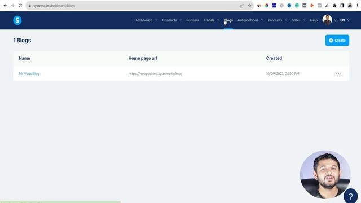The image size is (361, 203).
Task: Click the Create blog button
Action: (337, 40)
